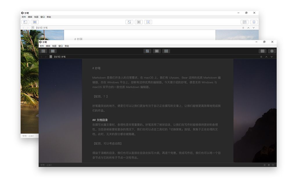The image size is (297, 178).
Task: Click export icon in front dark toolbar
Action: tap(166, 51)
